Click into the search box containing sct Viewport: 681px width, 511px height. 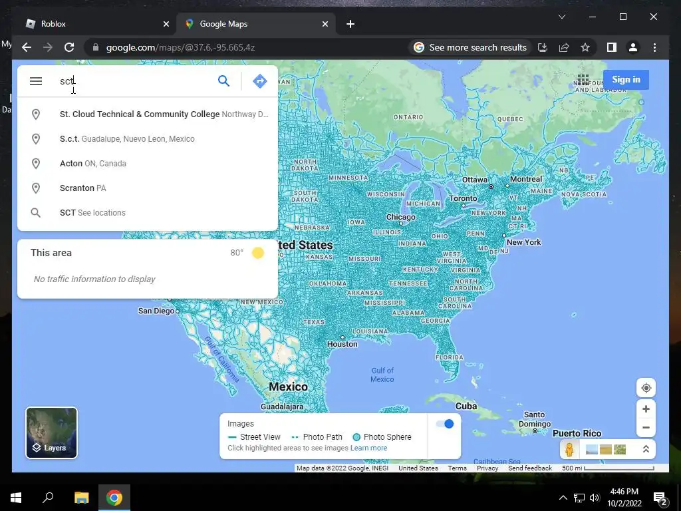[134, 81]
